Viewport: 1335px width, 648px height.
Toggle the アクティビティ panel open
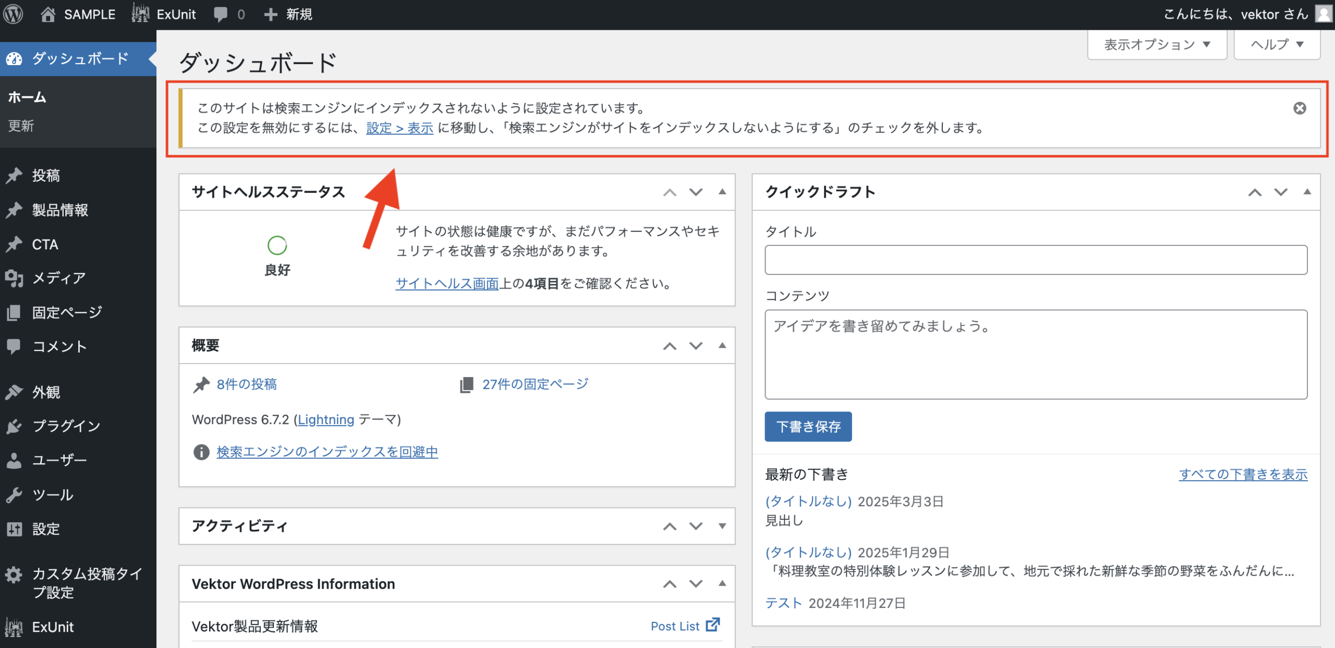(722, 526)
